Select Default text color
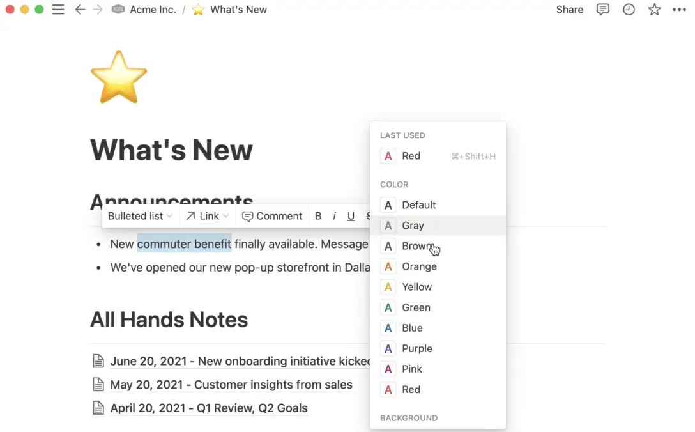Viewport: 695px width, 432px height. [x=438, y=205]
